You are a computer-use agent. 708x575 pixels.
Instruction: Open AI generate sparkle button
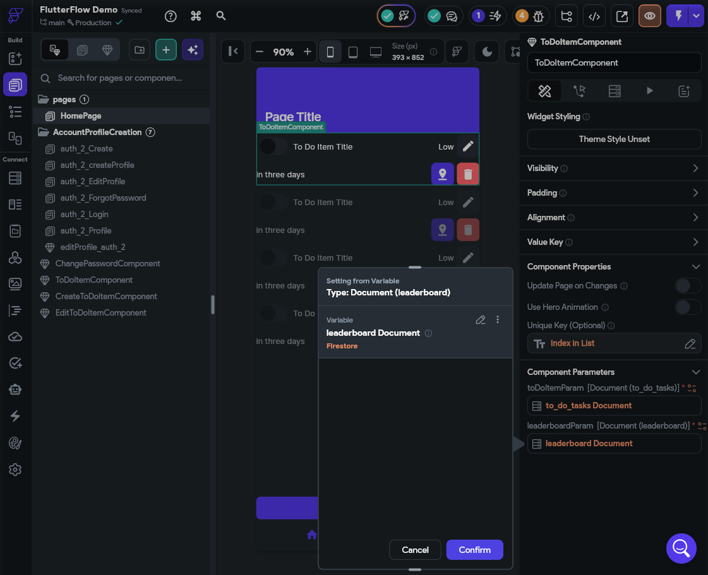point(193,50)
